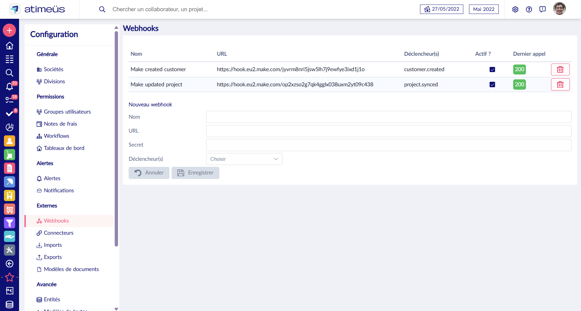This screenshot has height=311, width=581.
Task: Delete the Make updated project webhook
Action: point(560,84)
